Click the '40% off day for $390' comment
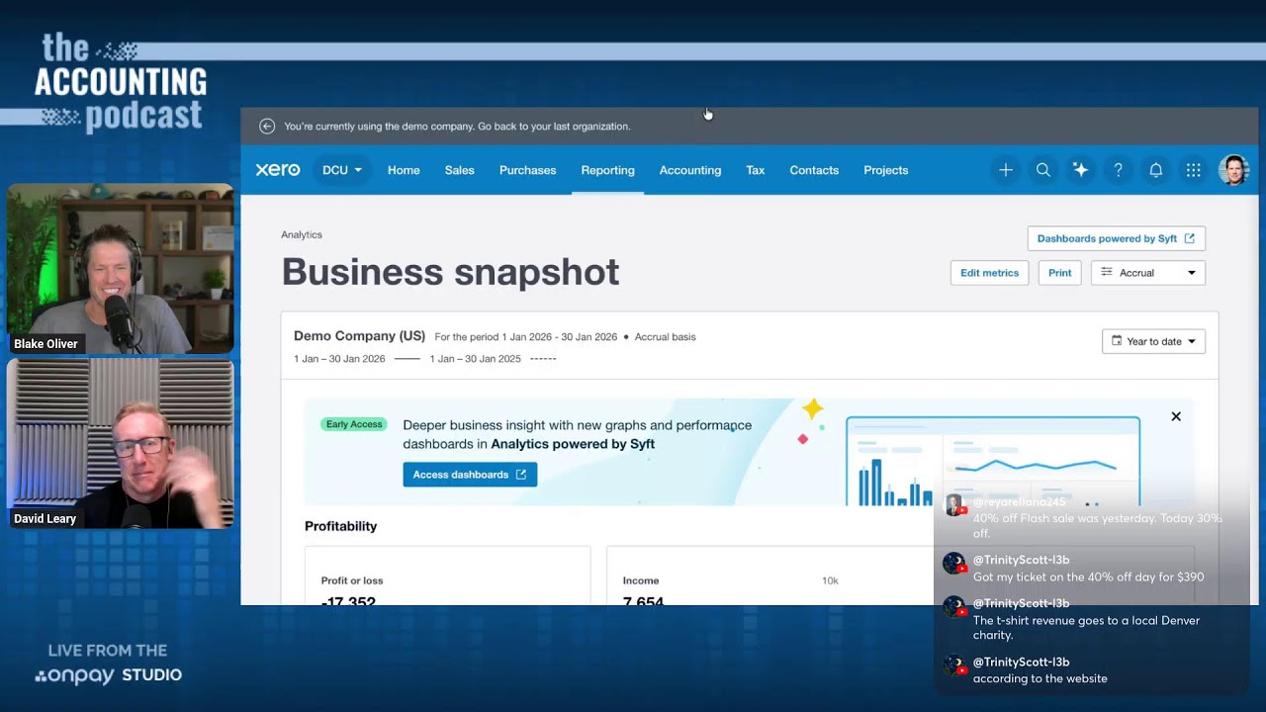1266x712 pixels. click(1088, 578)
